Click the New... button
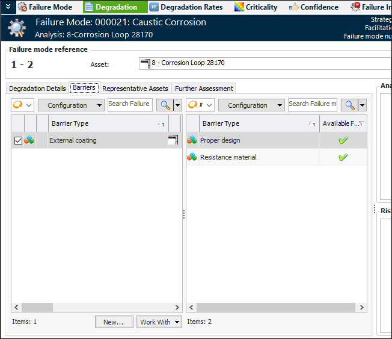Image resolution: width=392 pixels, height=339 pixels. pyautogui.click(x=114, y=322)
